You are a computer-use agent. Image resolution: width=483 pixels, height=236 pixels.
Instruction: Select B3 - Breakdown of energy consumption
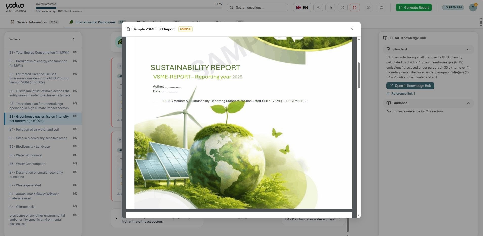[x=43, y=63]
